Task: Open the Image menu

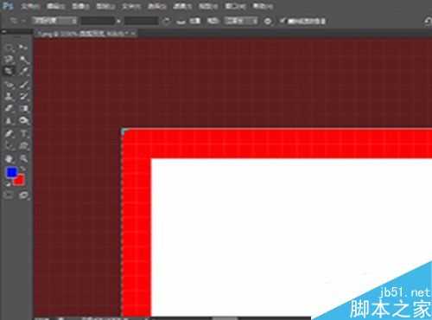Action: point(80,6)
